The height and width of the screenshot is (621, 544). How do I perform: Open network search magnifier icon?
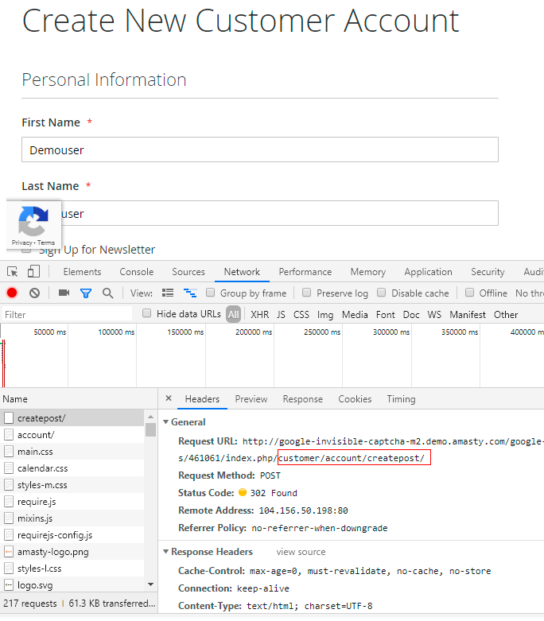click(x=107, y=293)
